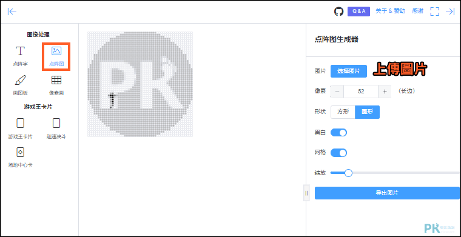This screenshot has width=461, height=237.
Task: Toggle fullscreen mode icon
Action: pos(434,12)
